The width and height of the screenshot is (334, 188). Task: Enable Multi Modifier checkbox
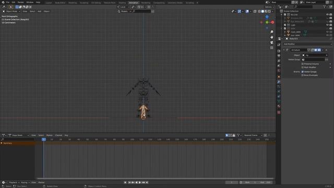(303, 67)
